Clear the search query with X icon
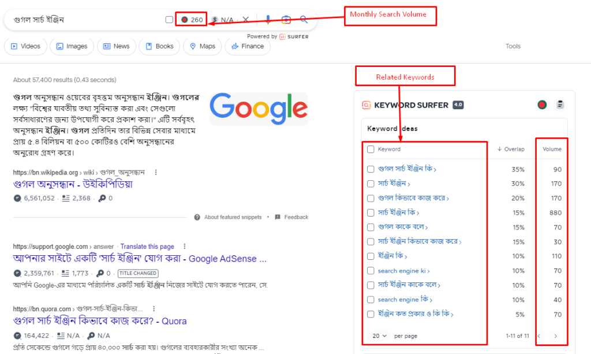The height and width of the screenshot is (354, 591). (246, 19)
